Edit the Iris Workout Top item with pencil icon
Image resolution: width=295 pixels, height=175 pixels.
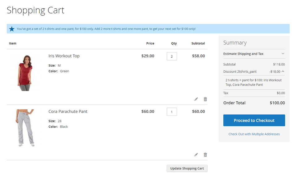(196, 99)
